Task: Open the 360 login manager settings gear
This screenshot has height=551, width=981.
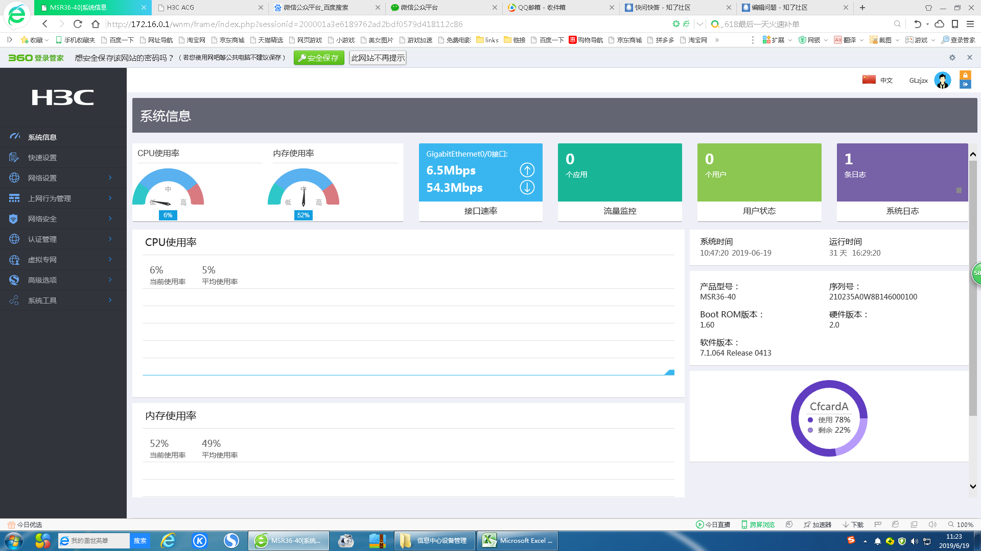Action: pyautogui.click(x=952, y=58)
